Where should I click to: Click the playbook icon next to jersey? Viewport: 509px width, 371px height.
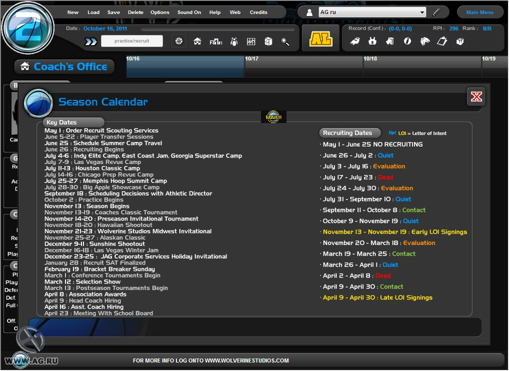pos(390,41)
